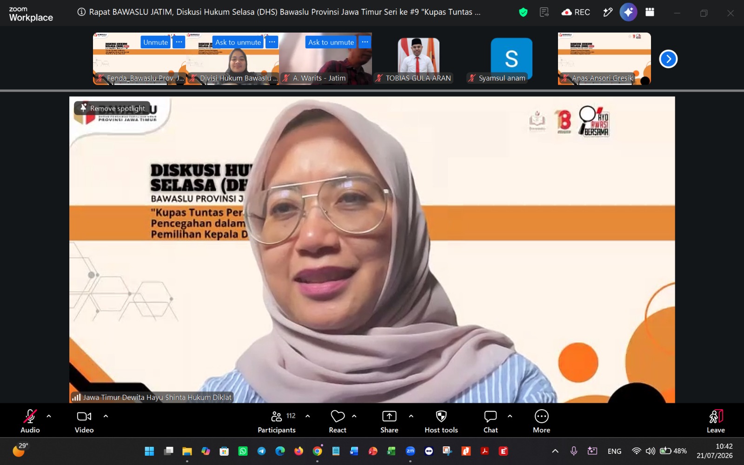Ask A. Warits - Jatim to unmute
The image size is (744, 465).
[x=331, y=42]
